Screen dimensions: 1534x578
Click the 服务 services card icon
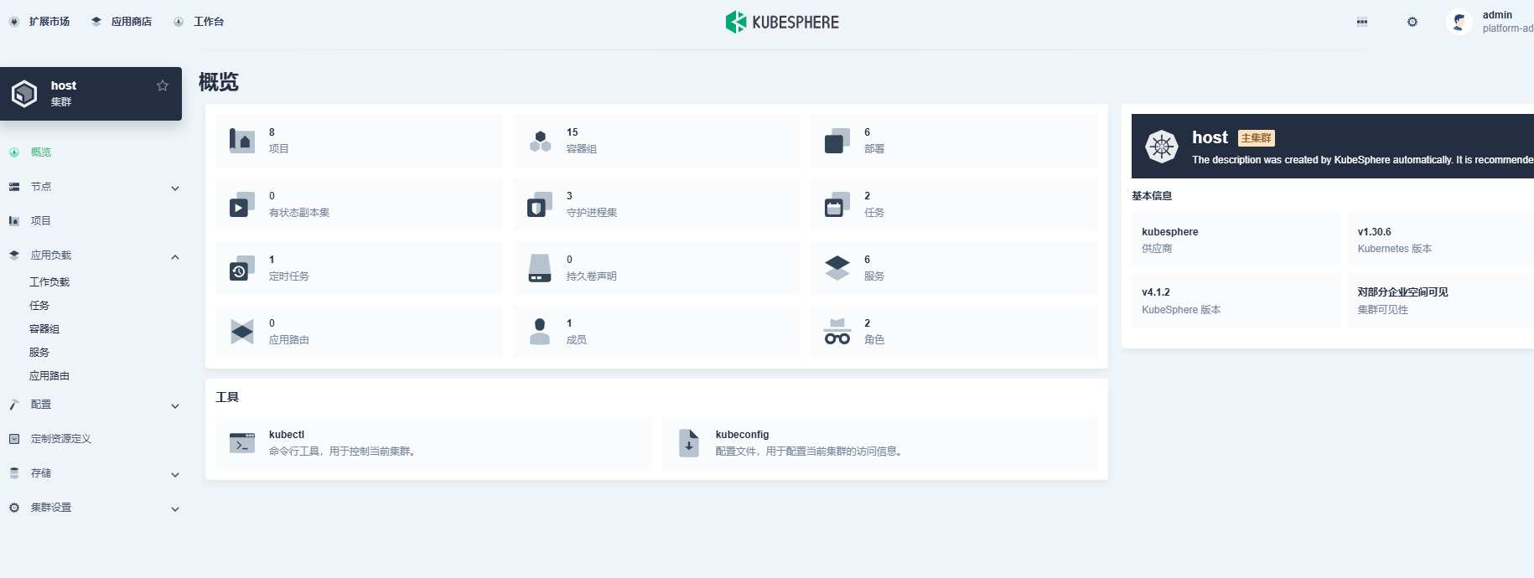tap(837, 268)
